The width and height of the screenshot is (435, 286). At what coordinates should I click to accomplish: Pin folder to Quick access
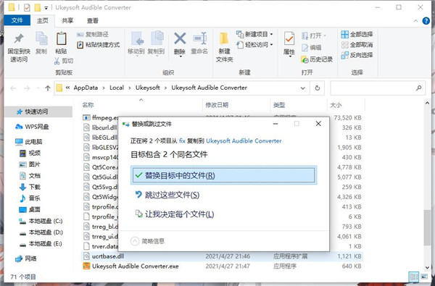click(x=19, y=47)
